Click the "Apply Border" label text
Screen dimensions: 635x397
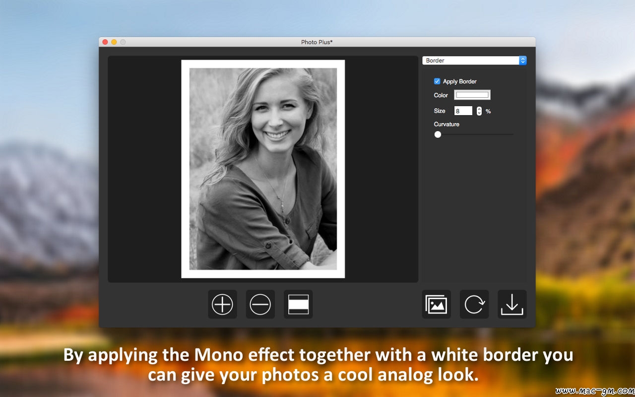click(460, 81)
